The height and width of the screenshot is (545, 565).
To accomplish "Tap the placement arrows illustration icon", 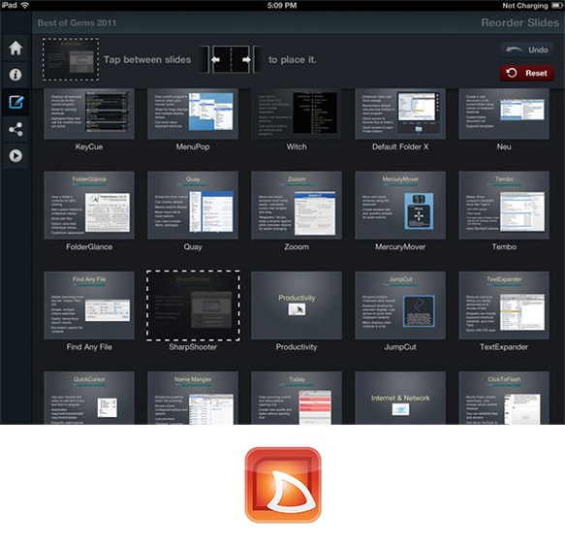I will (x=231, y=59).
